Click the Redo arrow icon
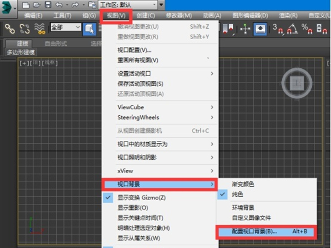331x248 pixels. tap(76, 4)
